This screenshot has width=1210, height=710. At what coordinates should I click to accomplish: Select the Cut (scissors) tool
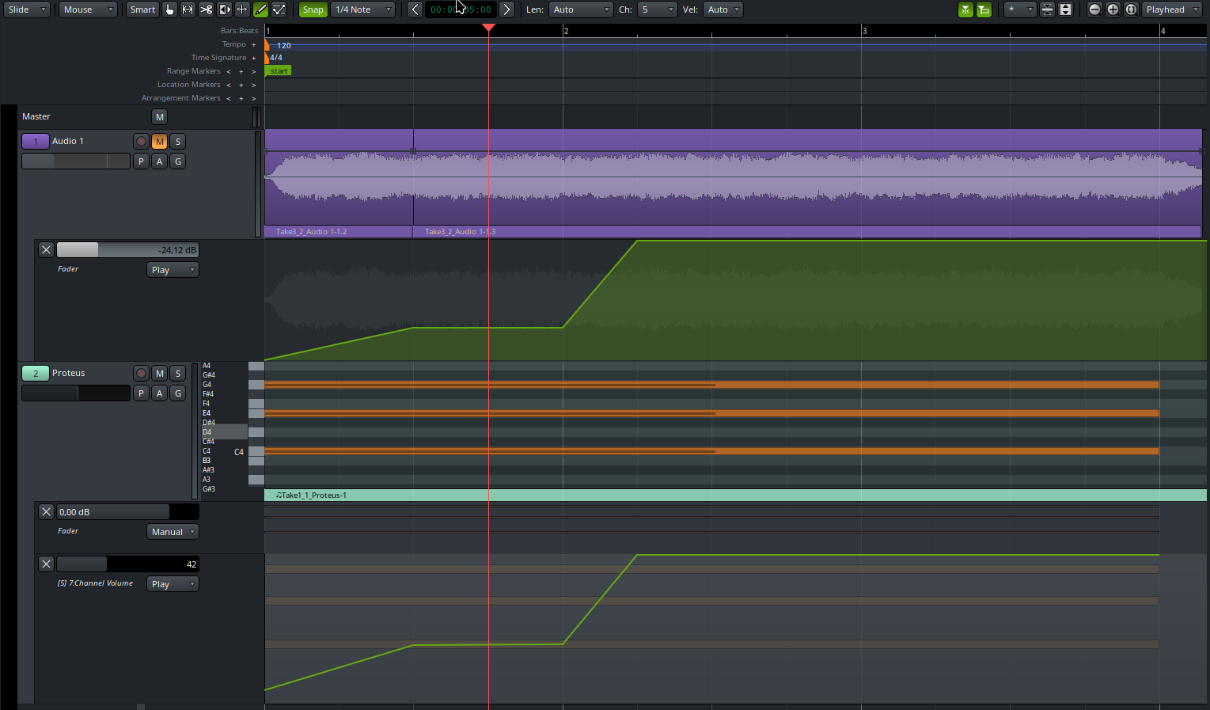point(206,9)
